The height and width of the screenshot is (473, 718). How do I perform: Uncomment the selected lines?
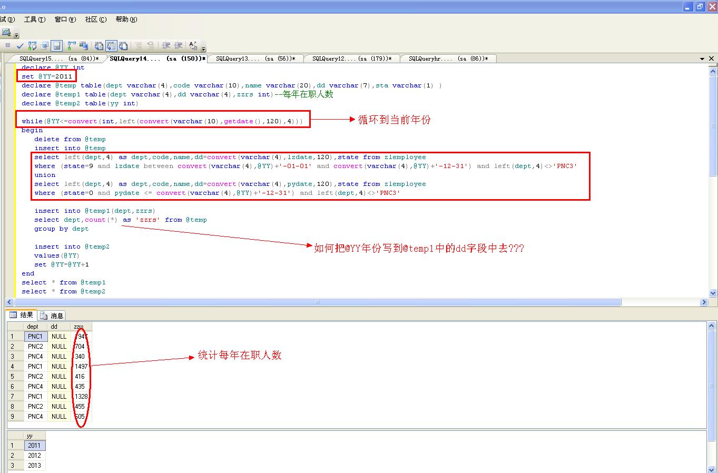151,46
